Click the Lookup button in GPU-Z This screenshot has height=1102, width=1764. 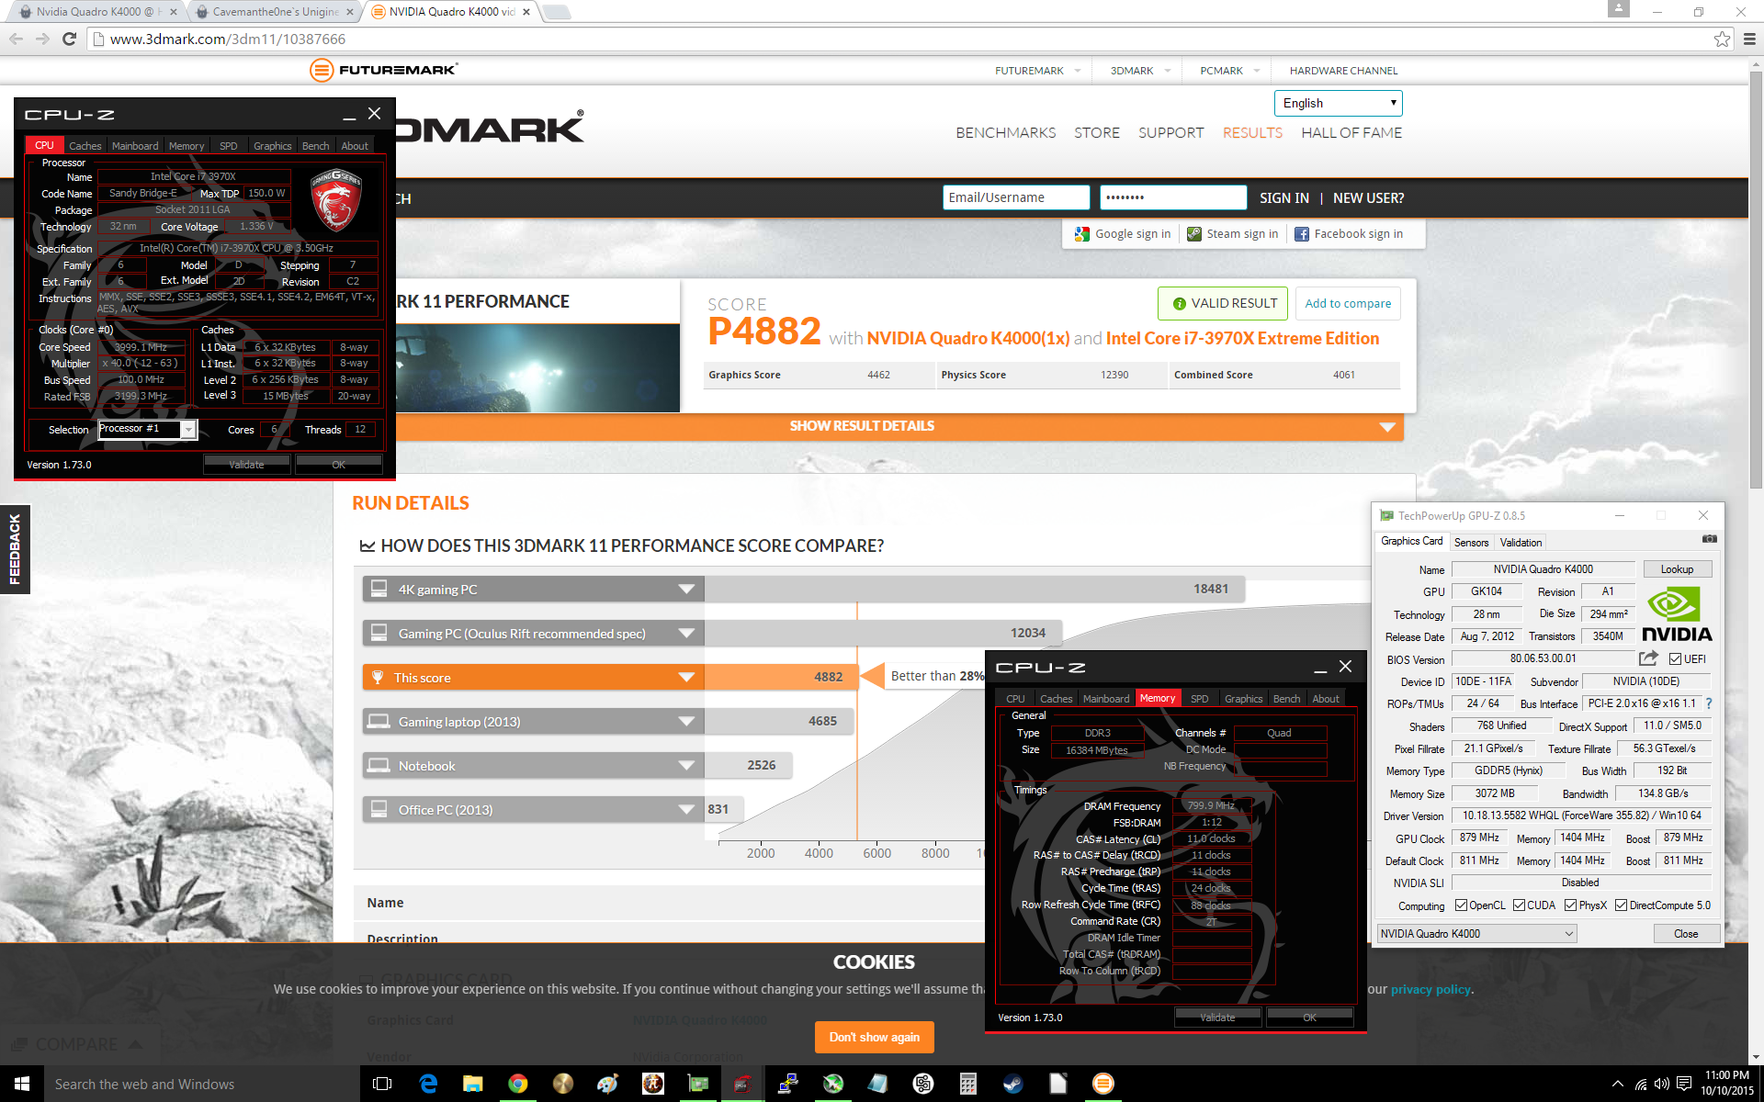1677,569
